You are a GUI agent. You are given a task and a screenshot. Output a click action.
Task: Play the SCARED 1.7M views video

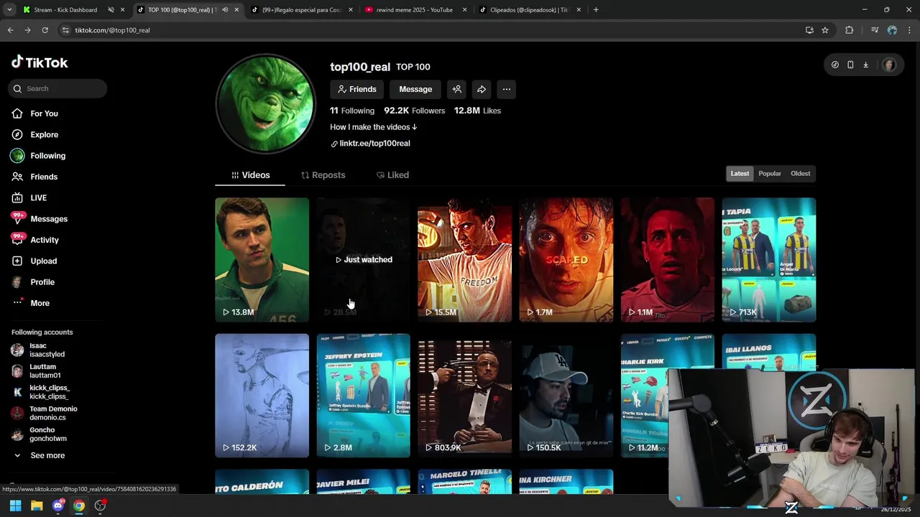point(566,259)
